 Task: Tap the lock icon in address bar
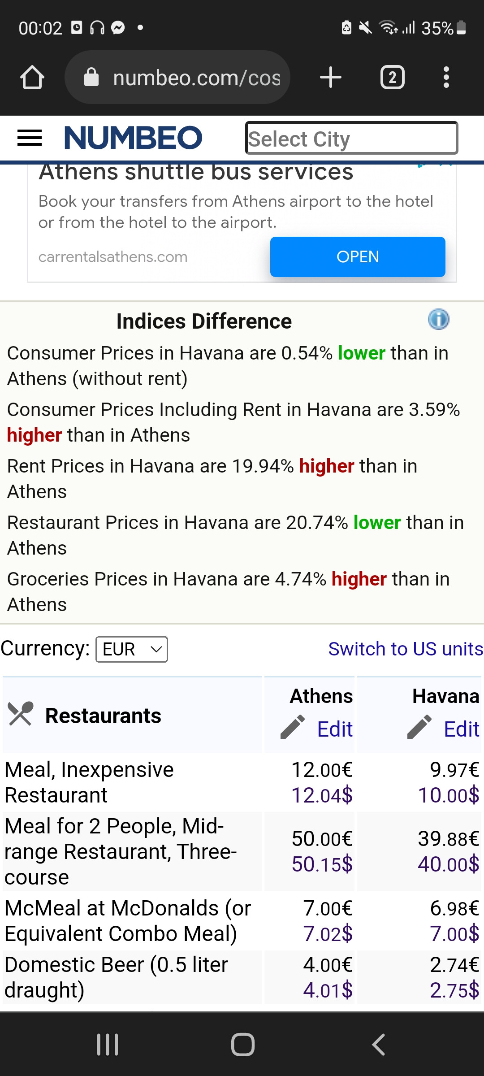coord(91,78)
